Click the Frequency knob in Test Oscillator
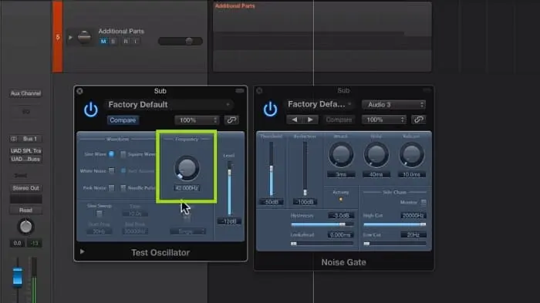The width and height of the screenshot is (540, 303). point(187,168)
